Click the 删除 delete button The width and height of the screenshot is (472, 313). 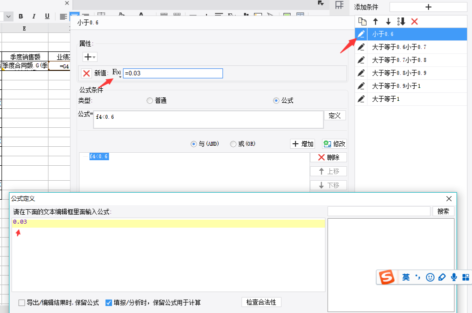pyautogui.click(x=328, y=157)
